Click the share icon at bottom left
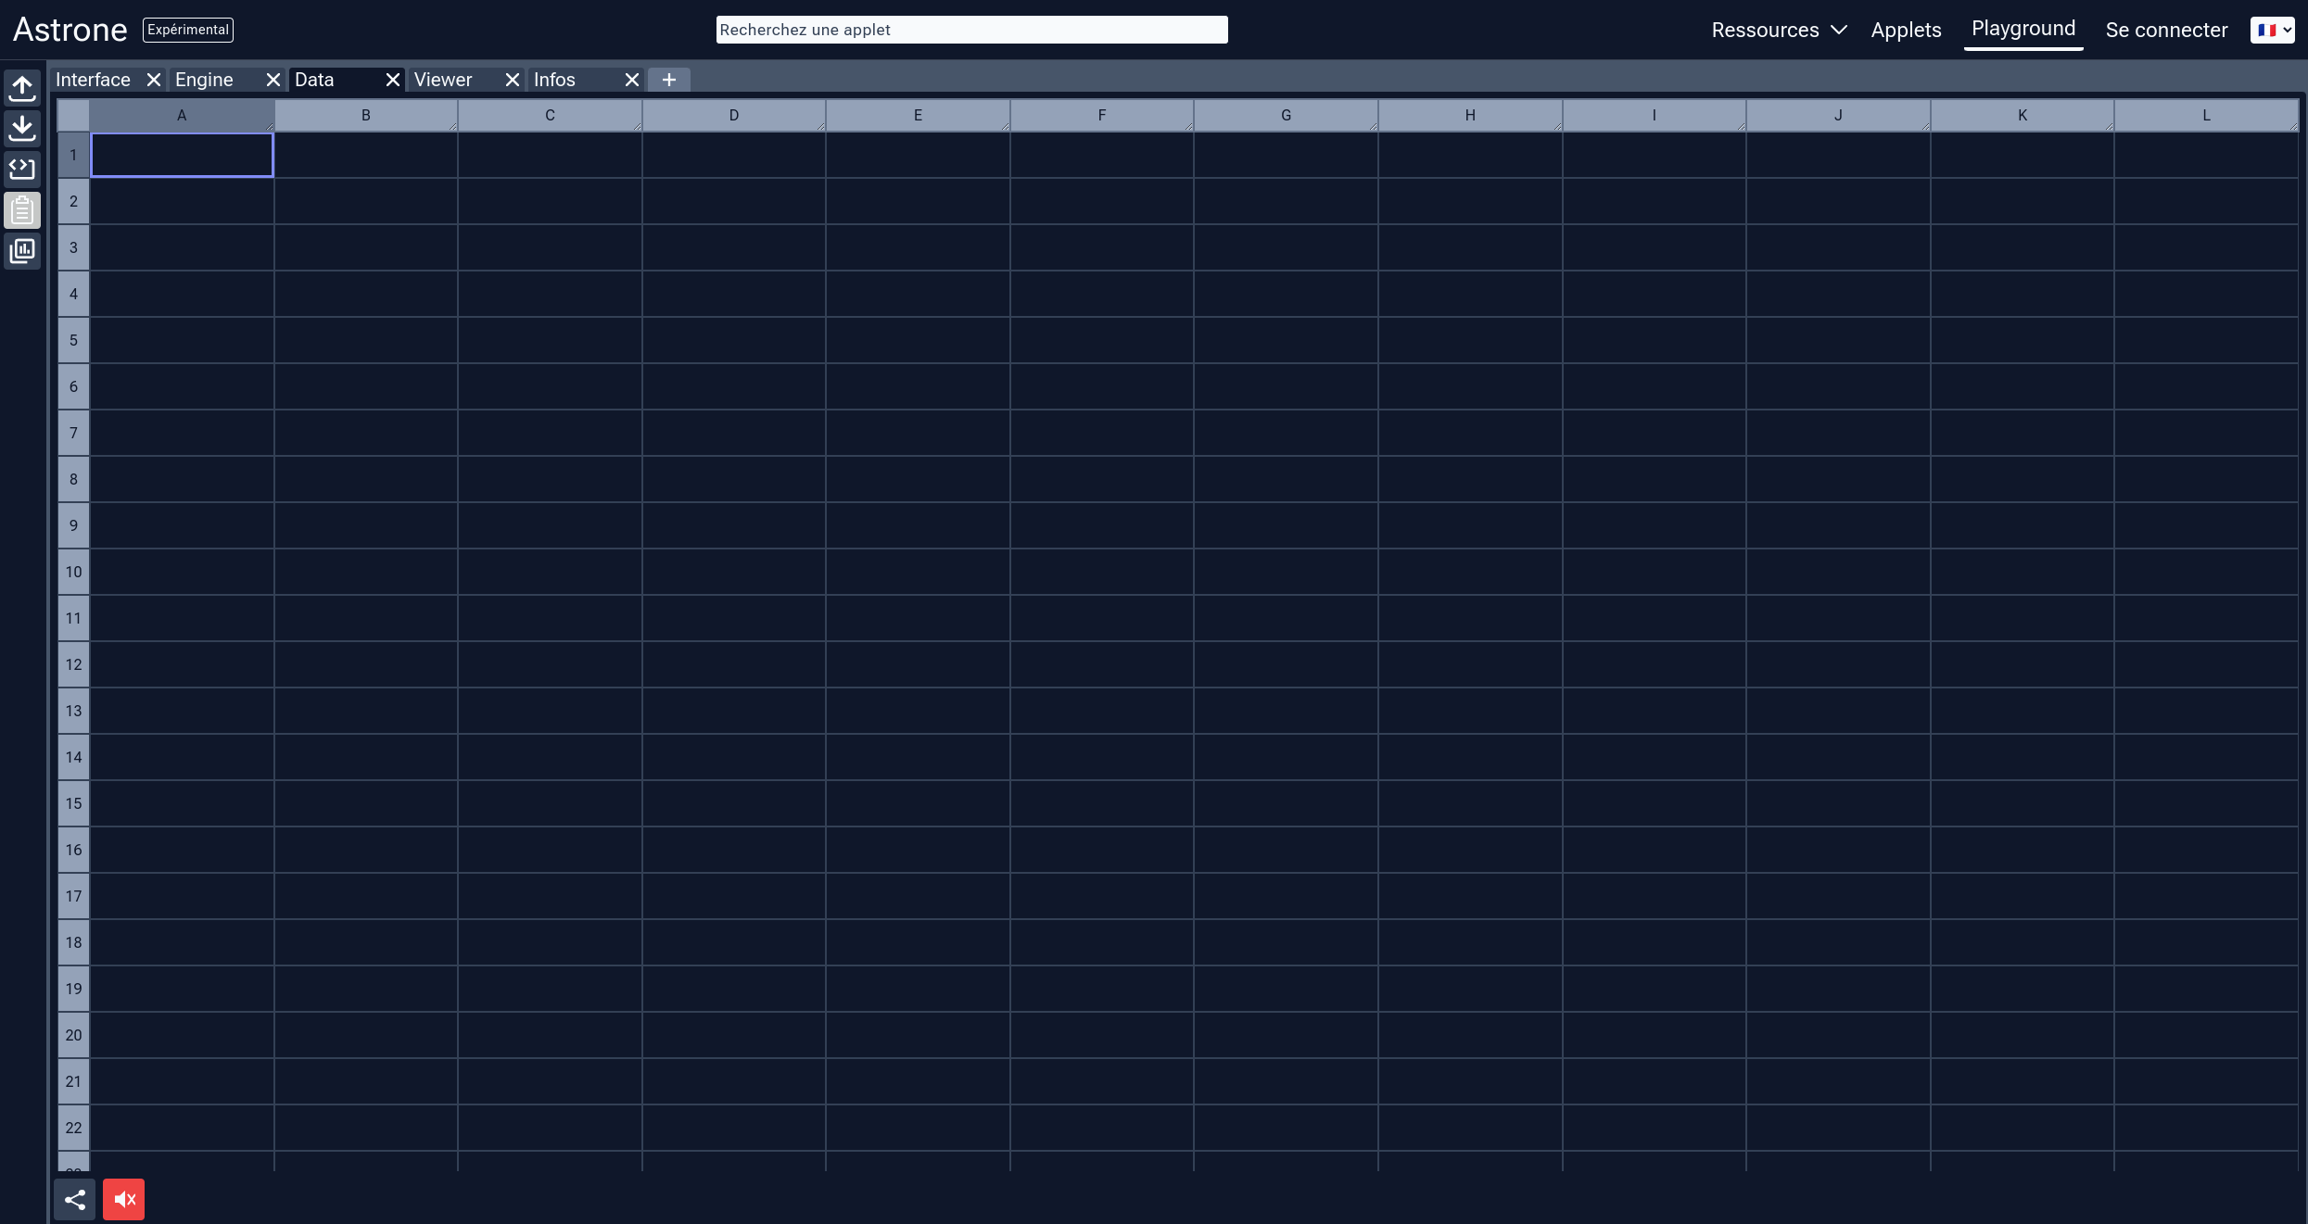The height and width of the screenshot is (1224, 2308). 73,1200
